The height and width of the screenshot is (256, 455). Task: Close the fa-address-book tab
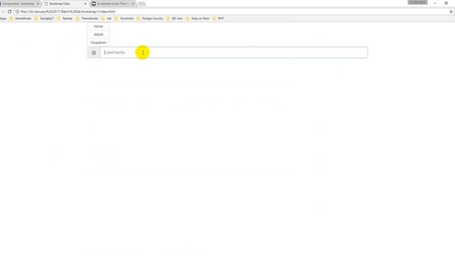(133, 4)
